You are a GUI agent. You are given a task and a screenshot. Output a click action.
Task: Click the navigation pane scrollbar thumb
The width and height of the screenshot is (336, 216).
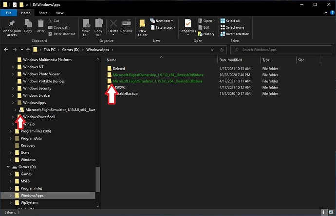pyautogui.click(x=98, y=179)
